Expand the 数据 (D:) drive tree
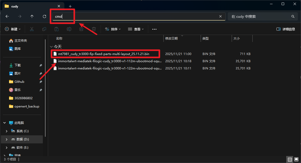 click(7, 139)
